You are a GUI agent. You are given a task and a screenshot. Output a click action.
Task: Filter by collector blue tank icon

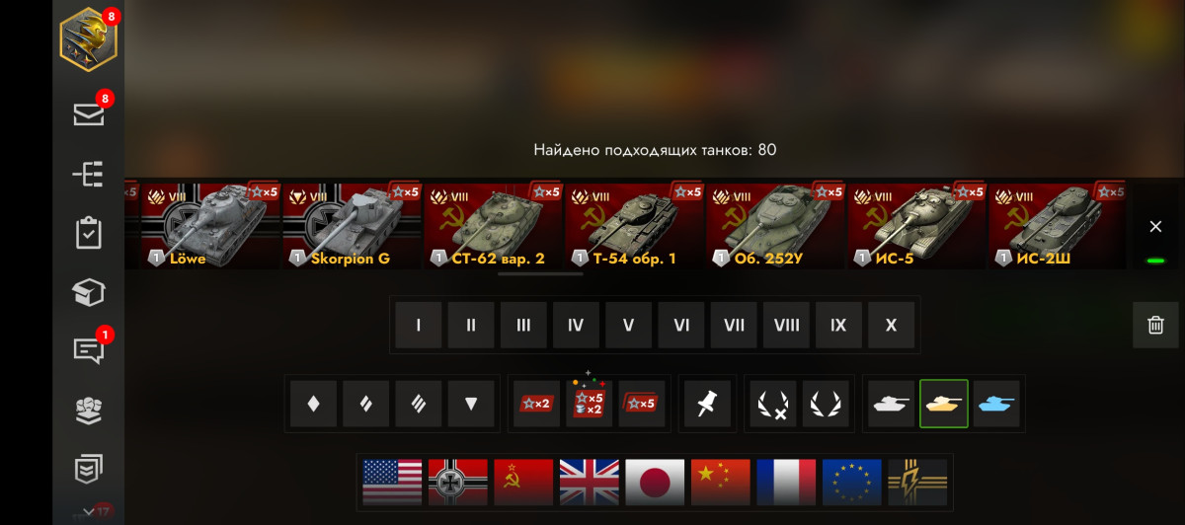[996, 403]
